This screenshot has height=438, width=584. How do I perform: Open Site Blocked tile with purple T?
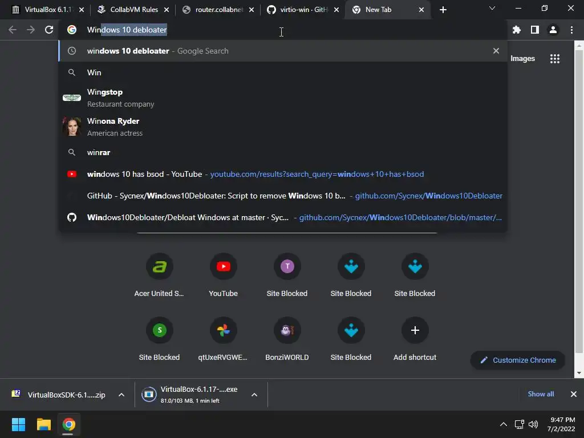(x=287, y=275)
